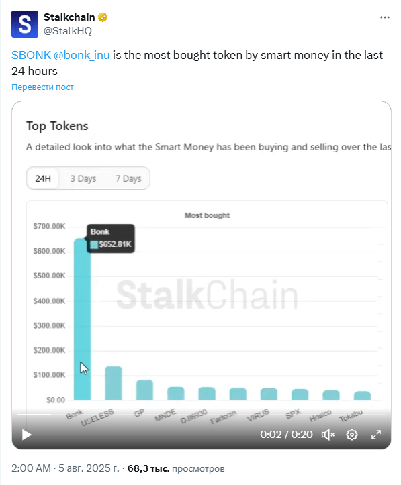Switch to the 7 Days tab
The image size is (401, 485).
coord(128,178)
